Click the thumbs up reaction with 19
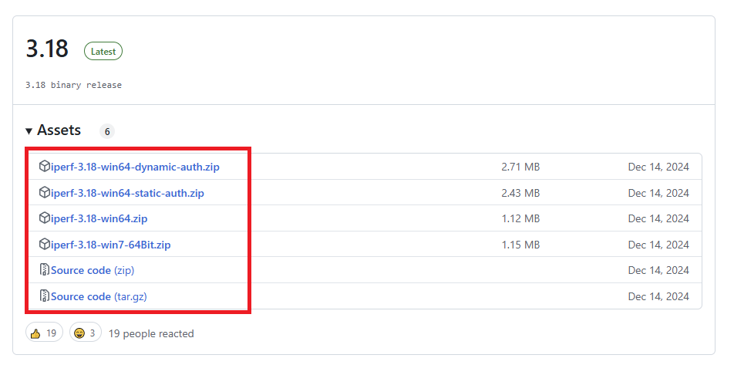734x365 pixels. [44, 333]
